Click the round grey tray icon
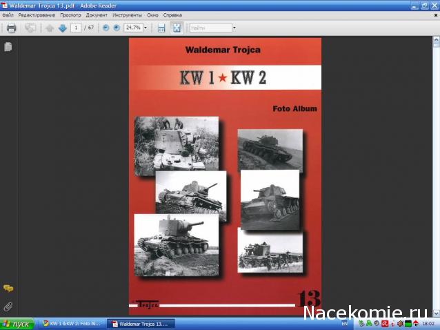This screenshot has height=330, width=440. (x=377, y=324)
